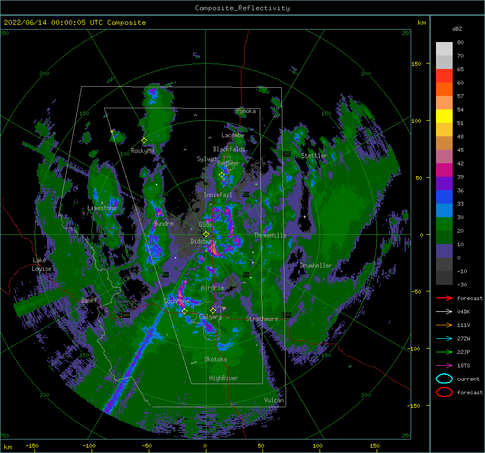Pick the green 22JP arrow icon

(444, 352)
